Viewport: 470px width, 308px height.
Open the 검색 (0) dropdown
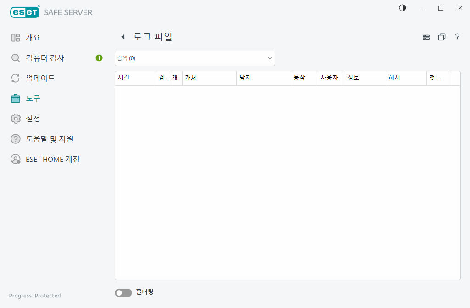195,58
